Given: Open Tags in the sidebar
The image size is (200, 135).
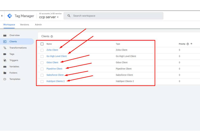Looking at the screenshot, I should coord(12,54).
